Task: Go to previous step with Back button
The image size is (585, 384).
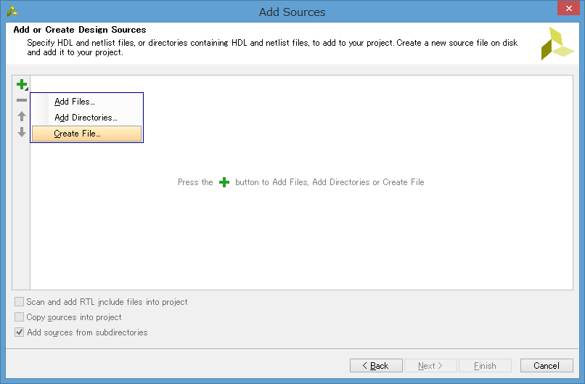Action: [376, 366]
